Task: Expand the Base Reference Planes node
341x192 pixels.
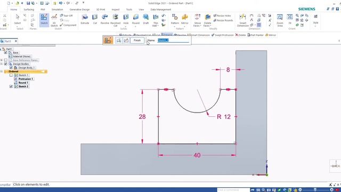Action: (2, 60)
